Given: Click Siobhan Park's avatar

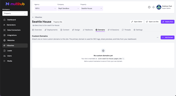Looking at the screenshot, I should (159, 7).
